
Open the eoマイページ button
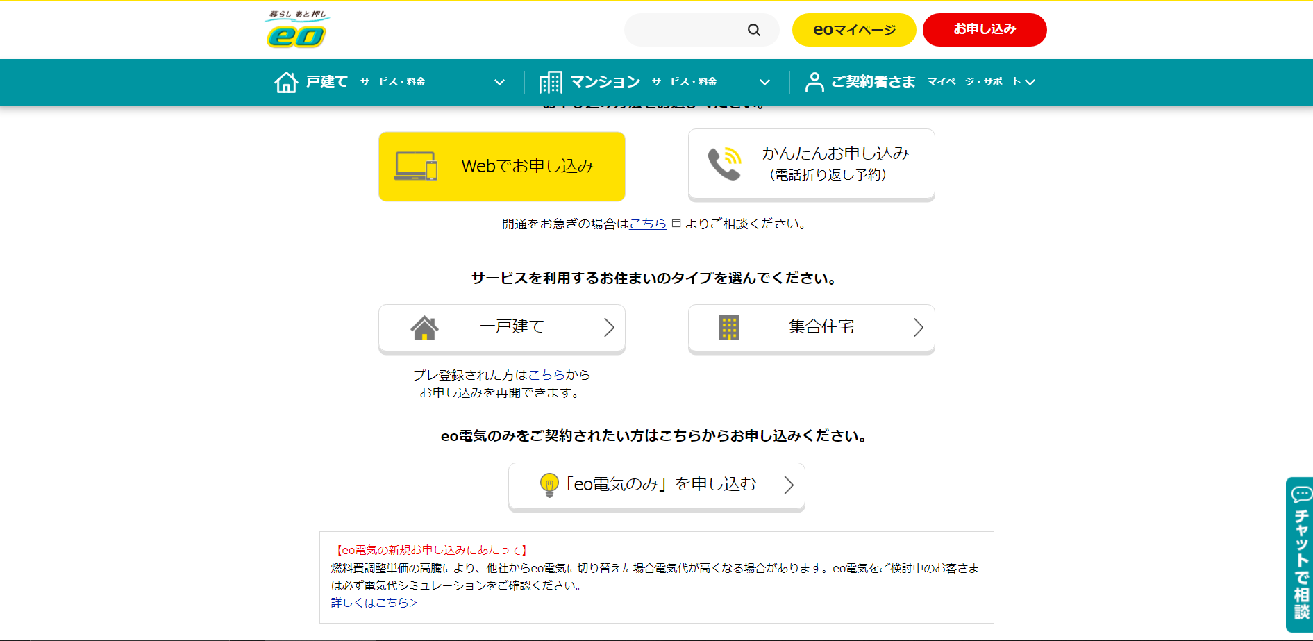point(853,30)
